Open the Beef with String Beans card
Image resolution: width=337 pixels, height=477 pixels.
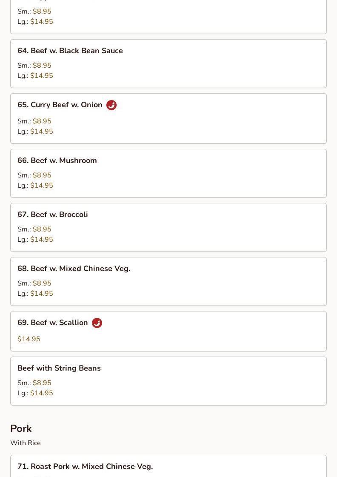pyautogui.click(x=168, y=381)
